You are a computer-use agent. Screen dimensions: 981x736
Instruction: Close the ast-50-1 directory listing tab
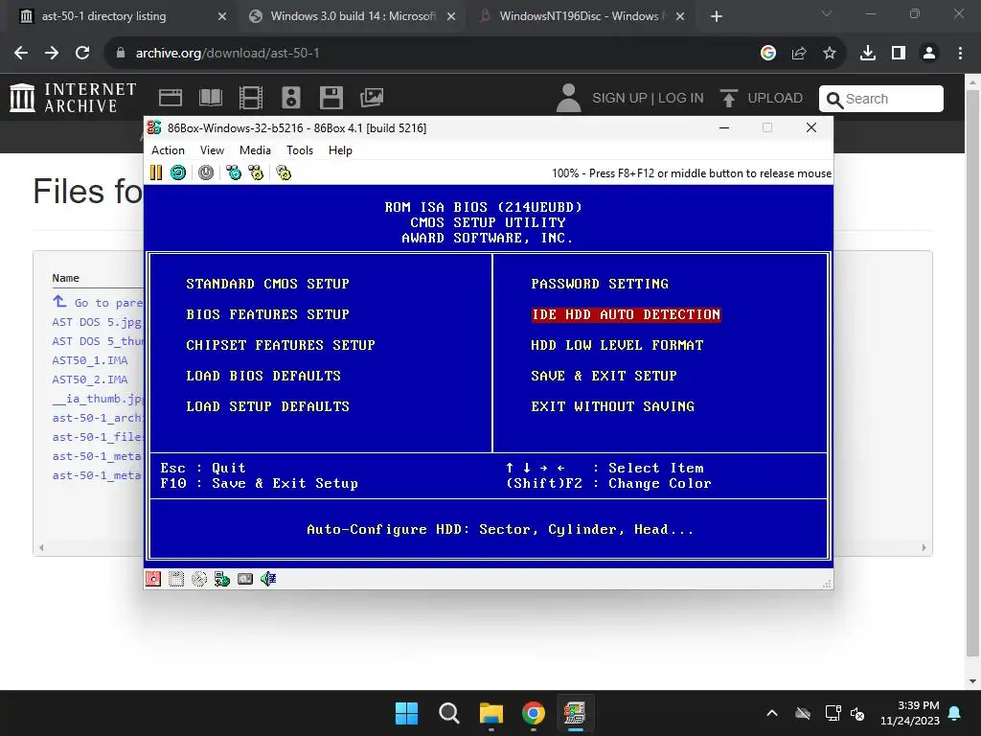click(x=222, y=16)
